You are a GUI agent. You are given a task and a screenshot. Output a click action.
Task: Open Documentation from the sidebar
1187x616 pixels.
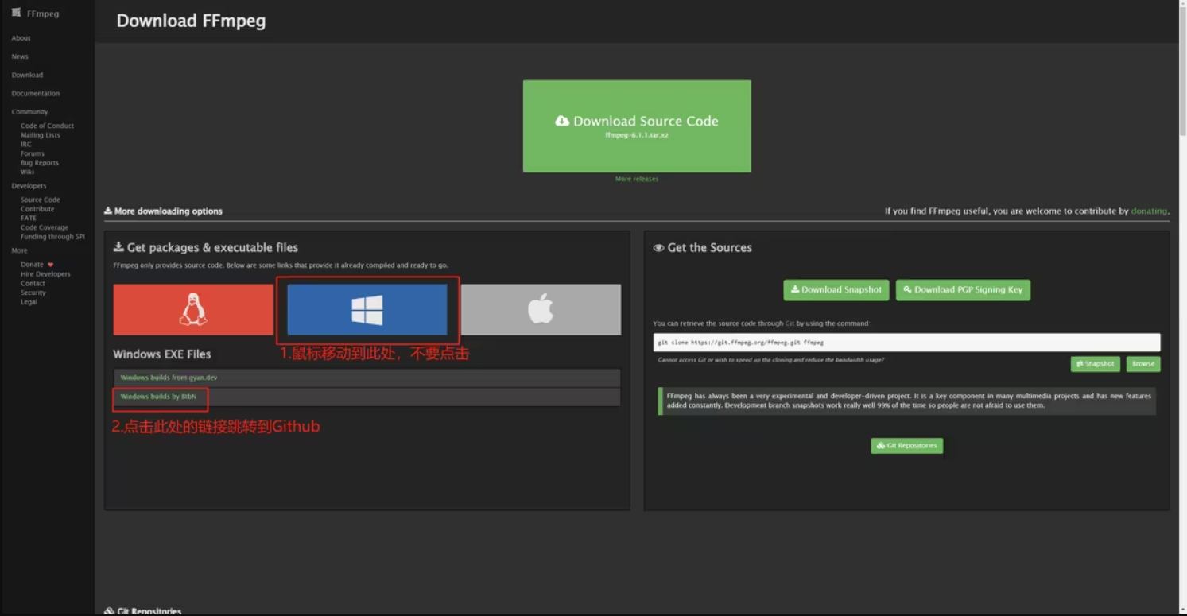tap(36, 93)
